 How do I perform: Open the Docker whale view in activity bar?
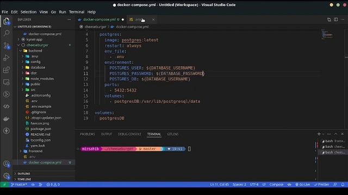6,119
